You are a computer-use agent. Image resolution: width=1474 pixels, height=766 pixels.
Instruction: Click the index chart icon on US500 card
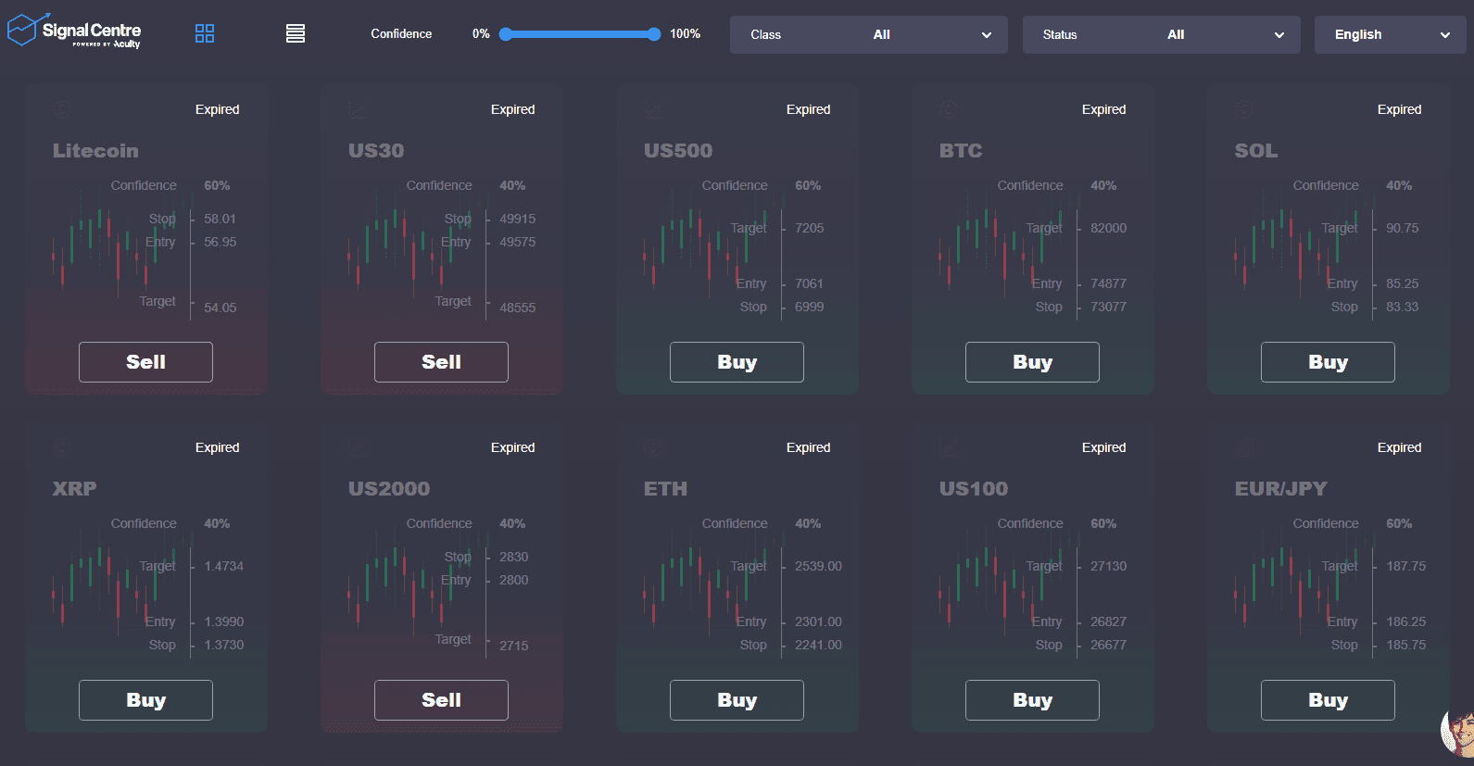point(653,109)
